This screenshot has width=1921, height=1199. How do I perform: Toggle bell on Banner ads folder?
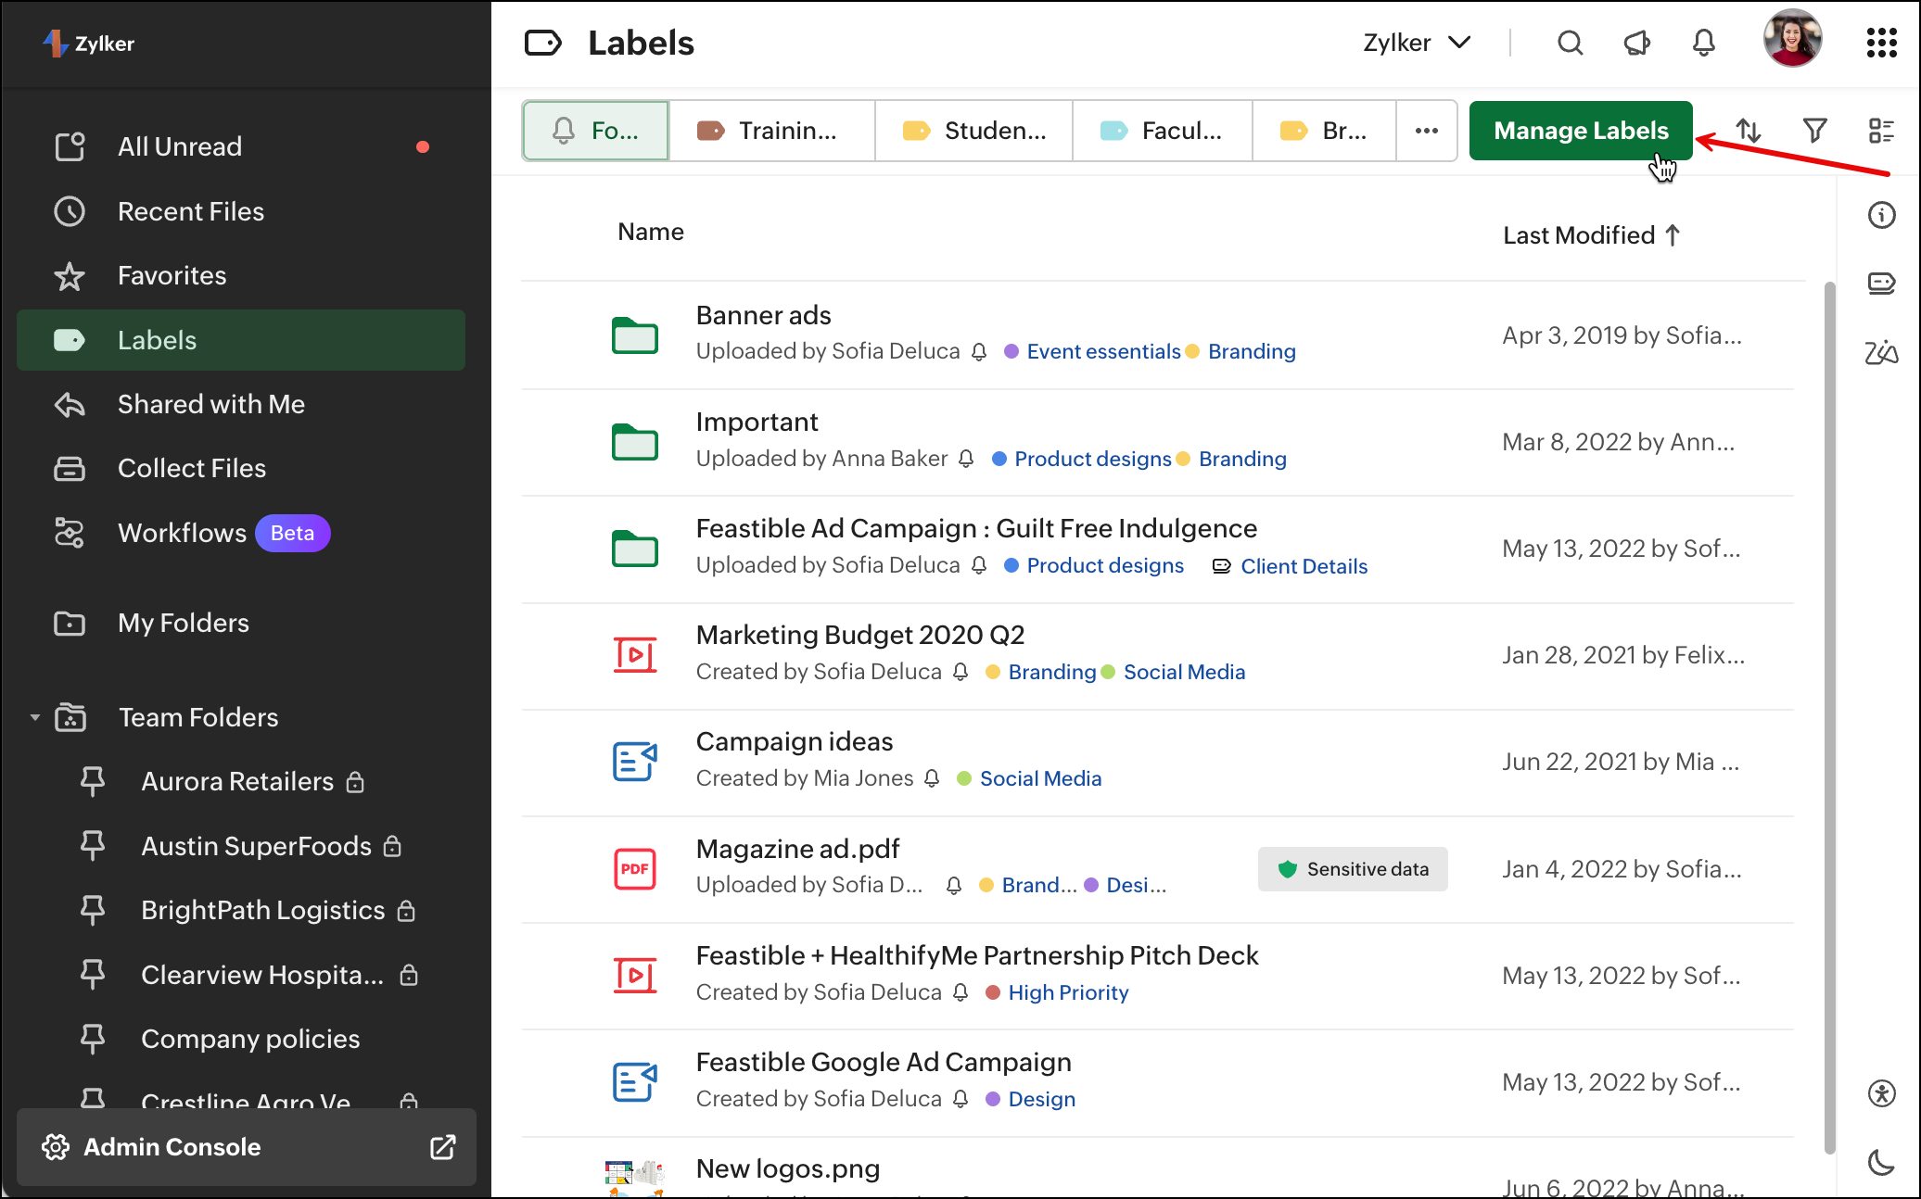point(979,352)
